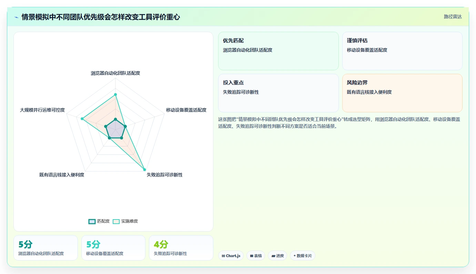Open the 优先匹配 card

278,51
